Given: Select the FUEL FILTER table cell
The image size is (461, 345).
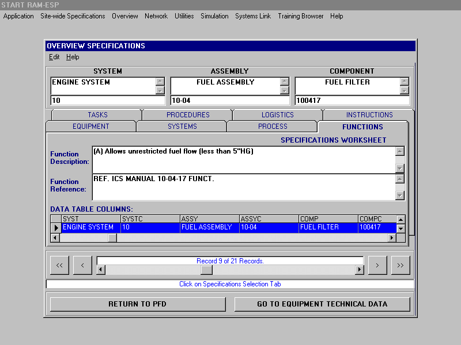Looking at the screenshot, I should (x=328, y=227).
